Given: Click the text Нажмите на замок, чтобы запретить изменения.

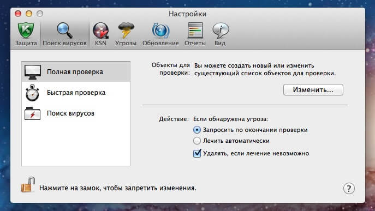Looking at the screenshot, I should [x=118, y=188].
